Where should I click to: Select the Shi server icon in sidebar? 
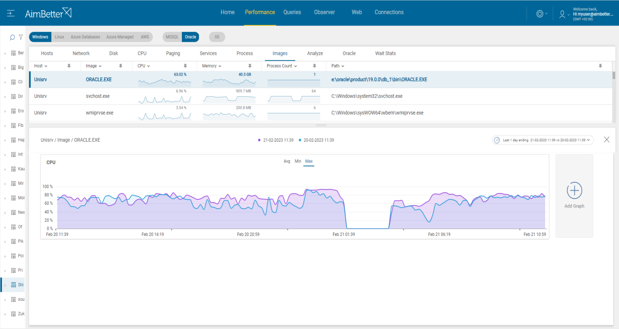tap(14, 285)
